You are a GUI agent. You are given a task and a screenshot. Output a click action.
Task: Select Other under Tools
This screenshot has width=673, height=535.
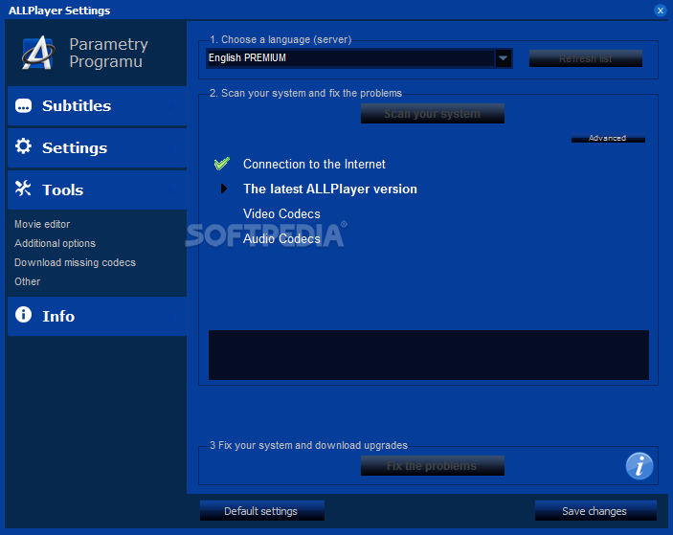coord(28,281)
